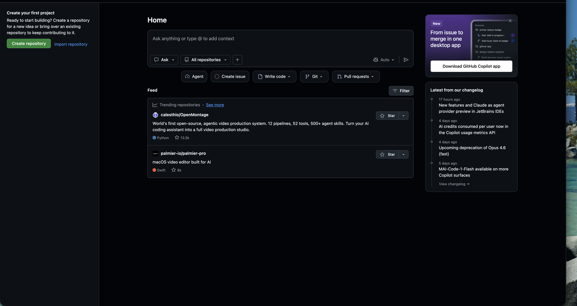This screenshot has width=577, height=306.
Task: Click the send arrow icon
Action: pos(406,60)
